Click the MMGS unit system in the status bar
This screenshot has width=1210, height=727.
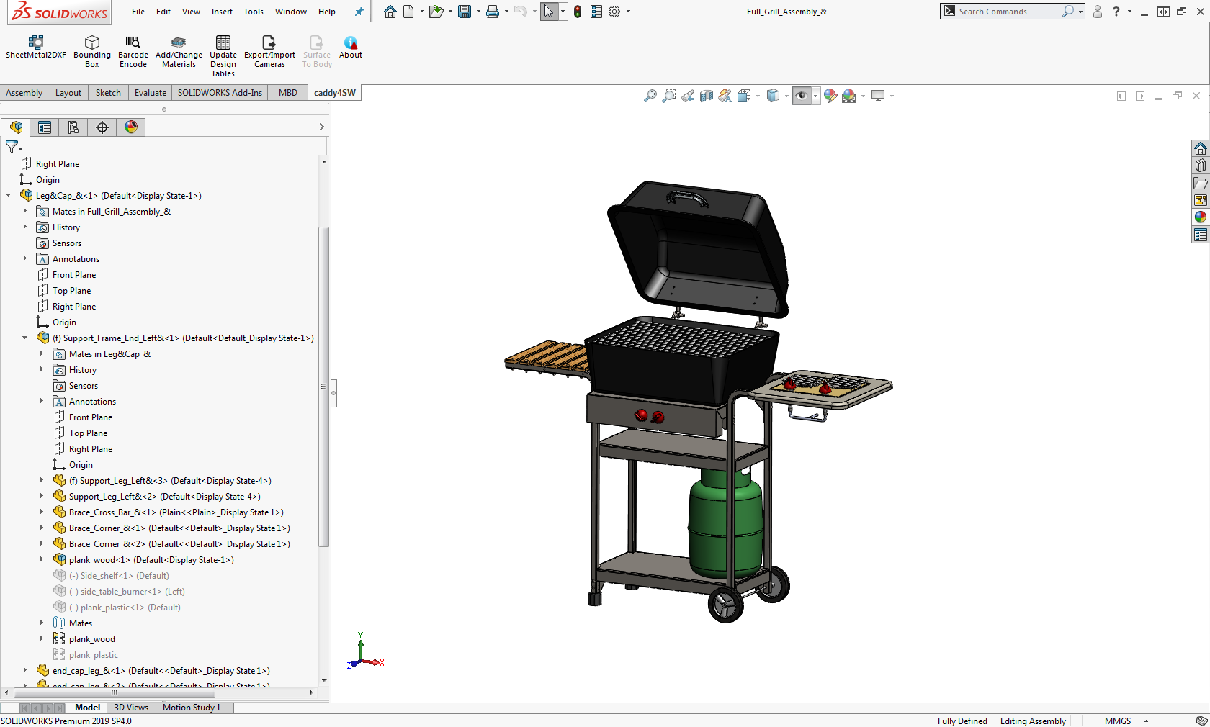coord(1118,721)
